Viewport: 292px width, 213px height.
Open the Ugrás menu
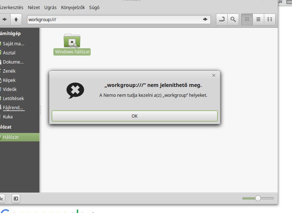(50, 7)
